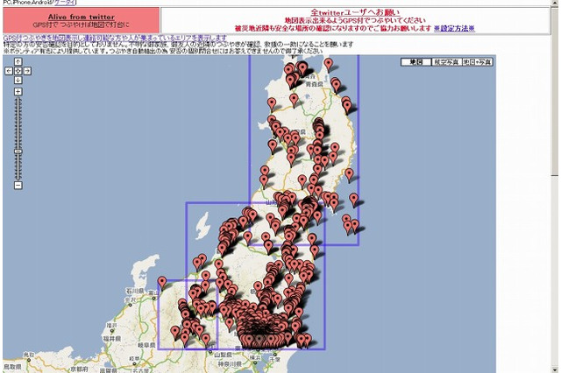
Task: Pan the map down with the arrow
Action: [x=18, y=80]
